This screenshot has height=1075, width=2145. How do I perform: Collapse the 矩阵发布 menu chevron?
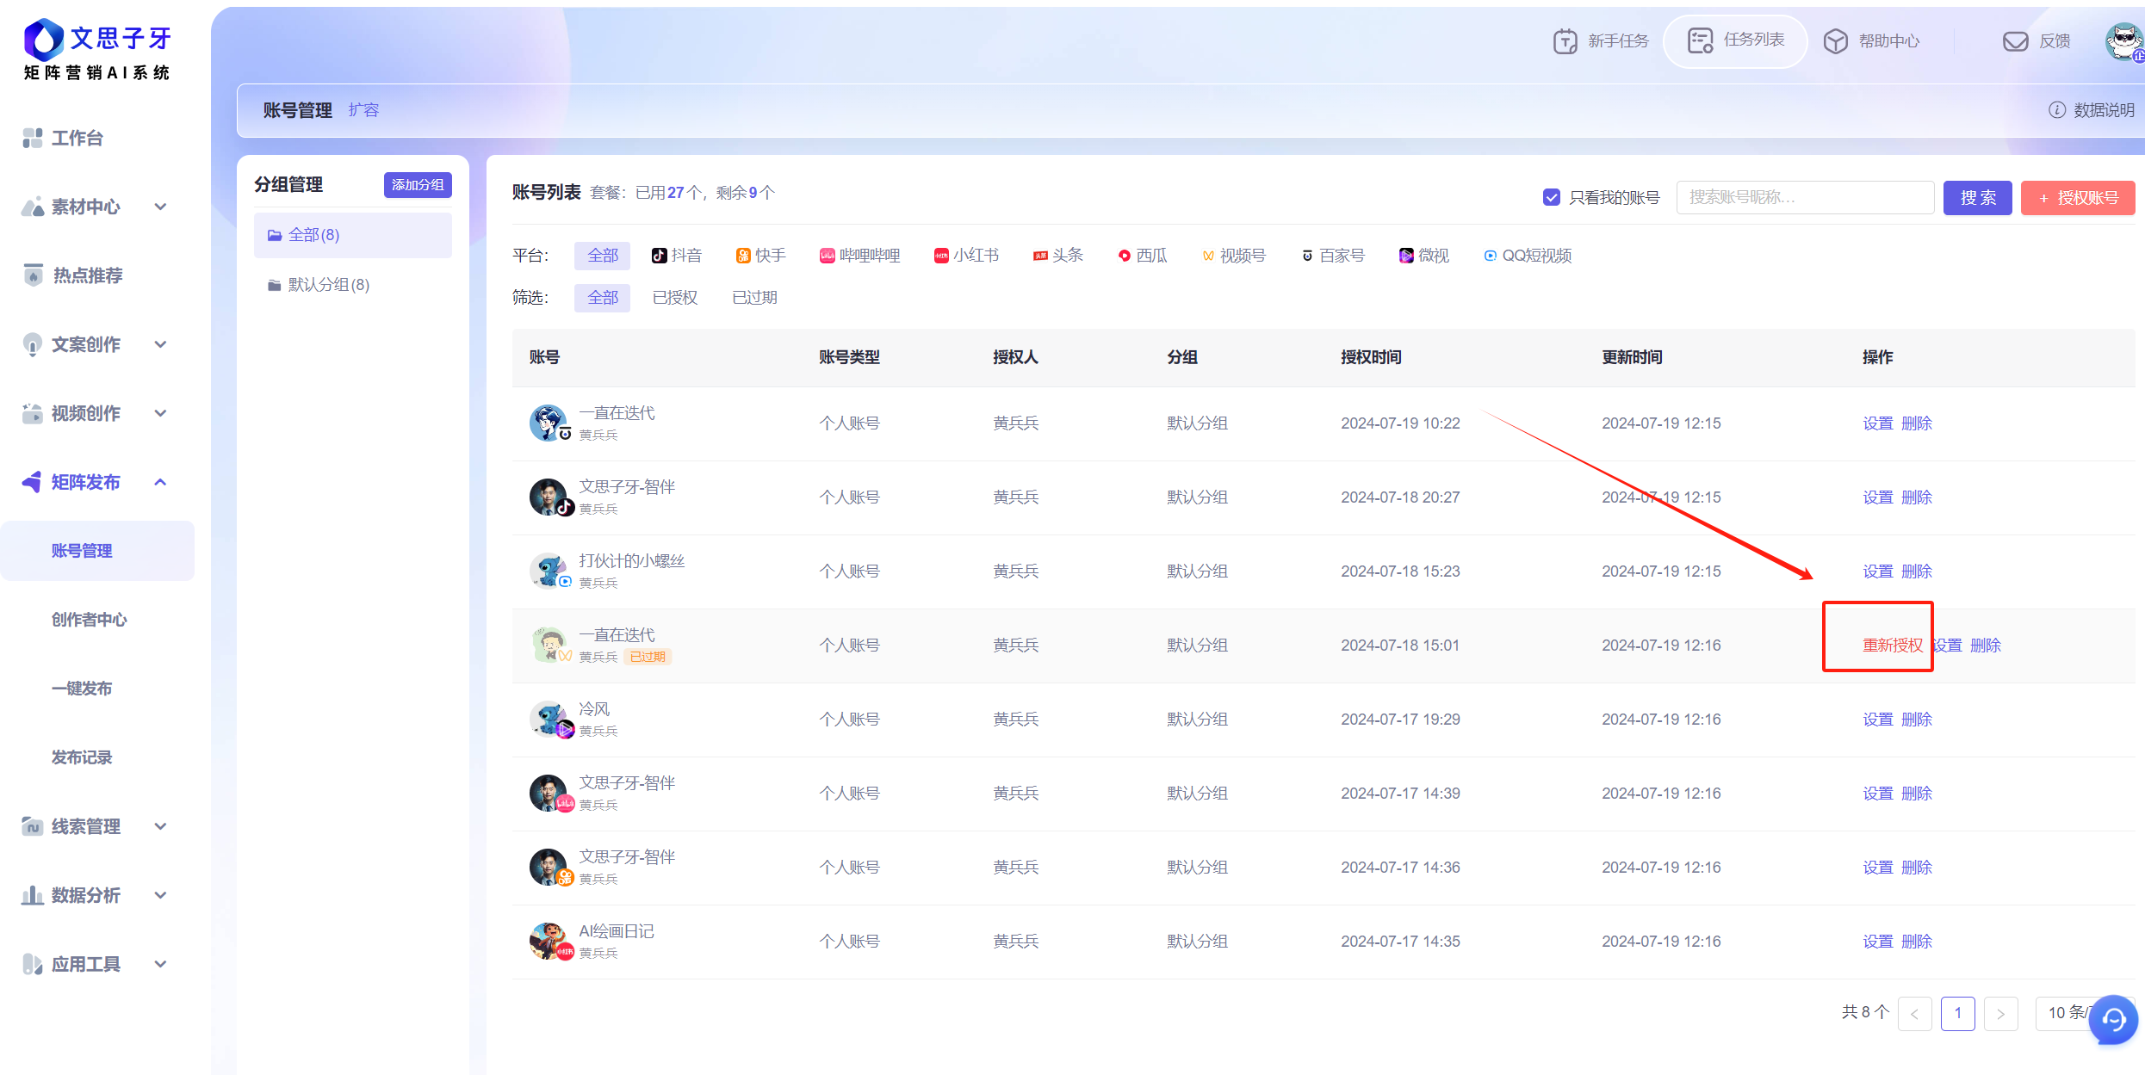point(161,482)
